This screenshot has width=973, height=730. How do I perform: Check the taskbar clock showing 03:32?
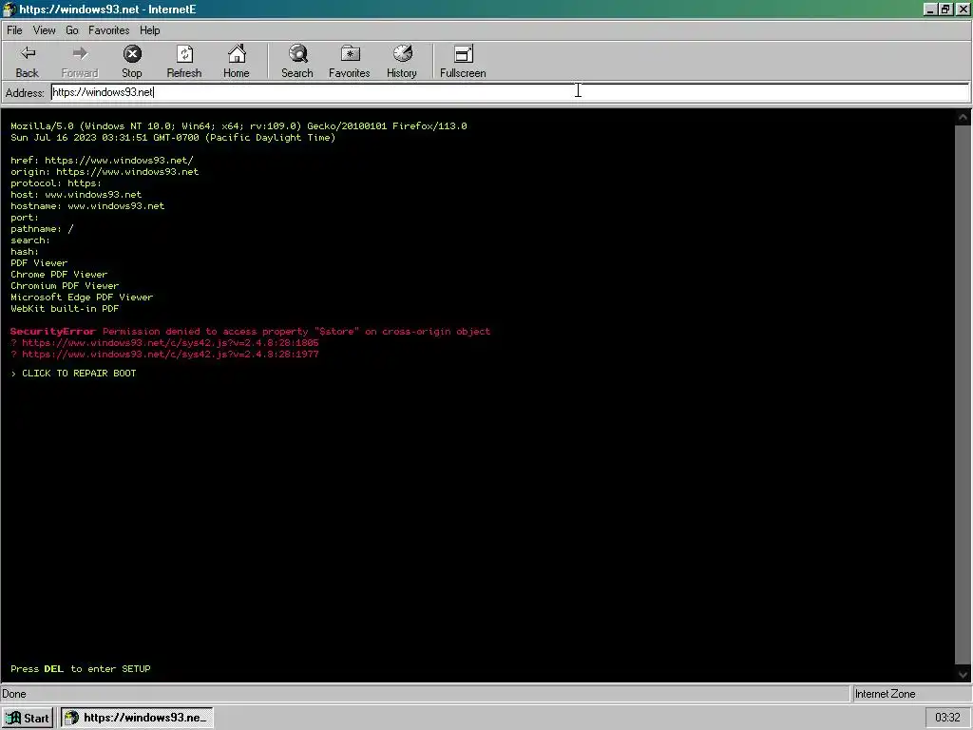(947, 718)
